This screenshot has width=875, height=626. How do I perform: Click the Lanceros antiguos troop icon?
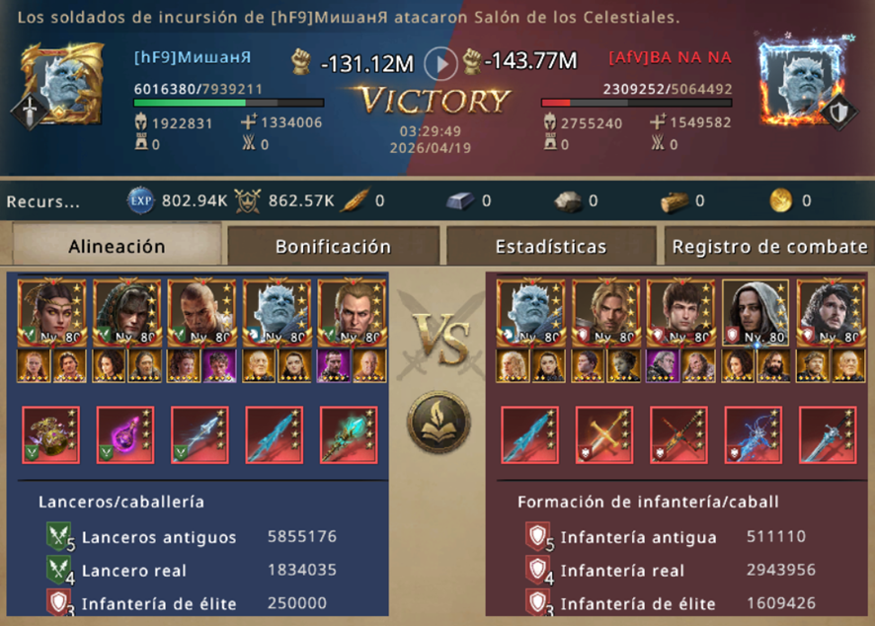click(x=59, y=536)
